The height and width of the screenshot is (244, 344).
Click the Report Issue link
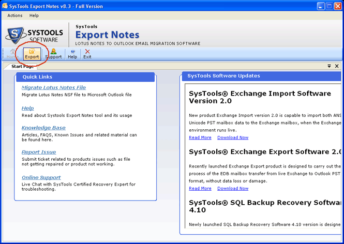pos(39,152)
